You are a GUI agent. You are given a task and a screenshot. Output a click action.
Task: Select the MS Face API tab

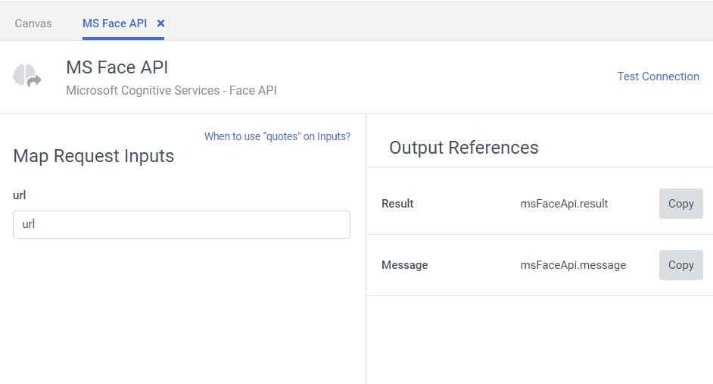pos(114,23)
